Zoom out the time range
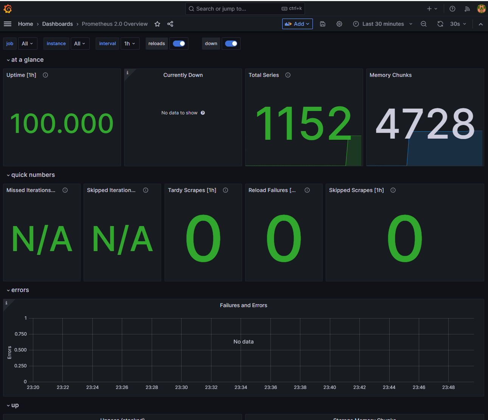Screen dimensions: 488x420 (424, 24)
